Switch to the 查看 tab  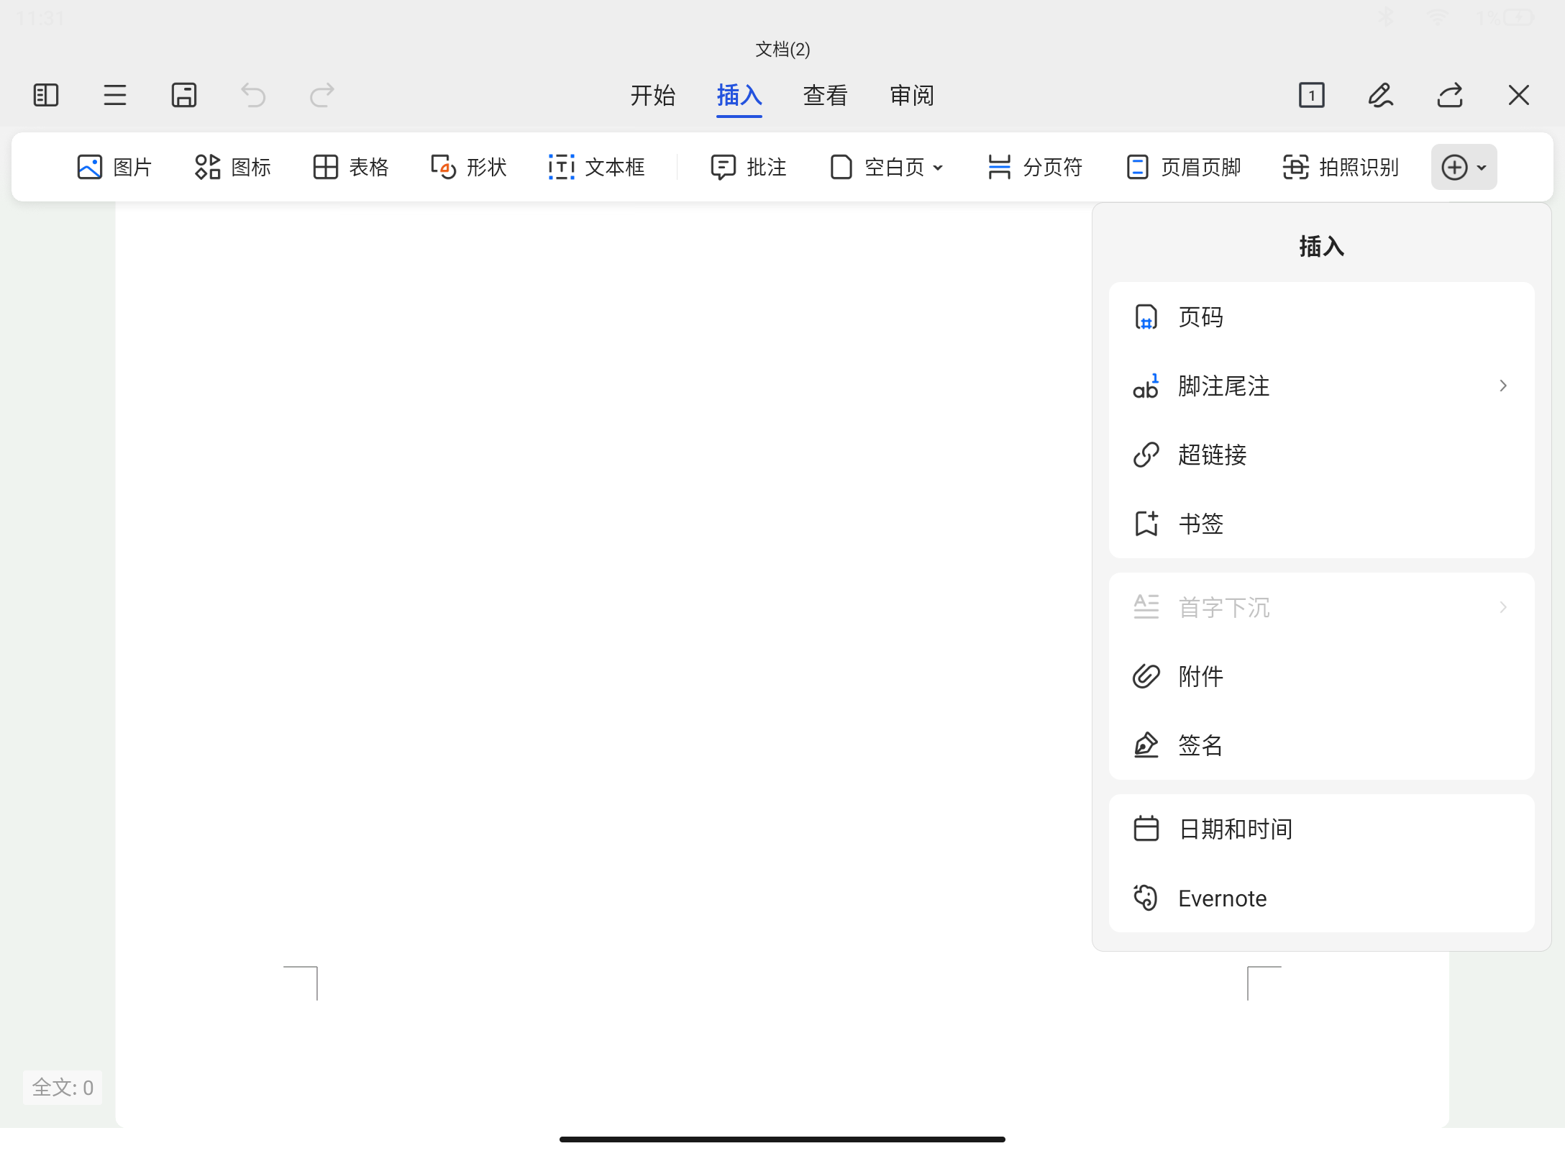tap(825, 94)
